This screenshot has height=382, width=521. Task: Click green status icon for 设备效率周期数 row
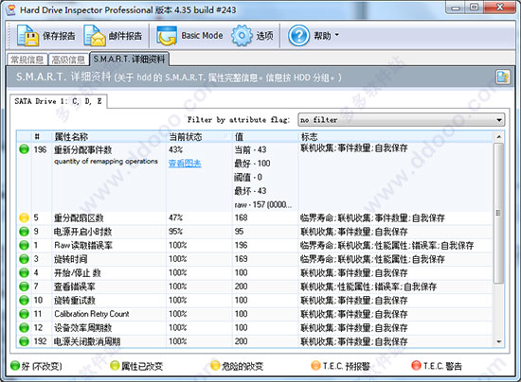click(24, 327)
